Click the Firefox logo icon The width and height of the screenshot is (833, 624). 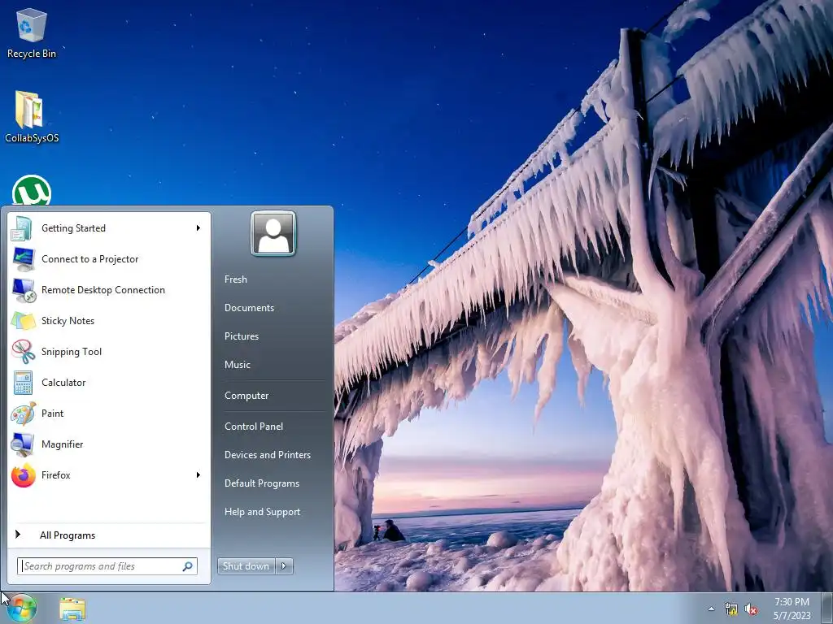tap(23, 474)
